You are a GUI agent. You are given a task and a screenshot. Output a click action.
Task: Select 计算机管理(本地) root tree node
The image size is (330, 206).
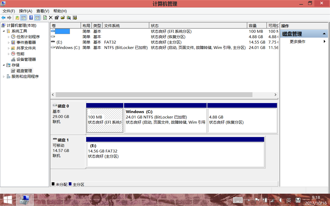(22, 25)
